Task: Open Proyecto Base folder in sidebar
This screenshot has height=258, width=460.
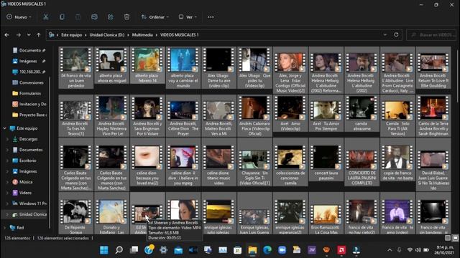Action: 29,115
